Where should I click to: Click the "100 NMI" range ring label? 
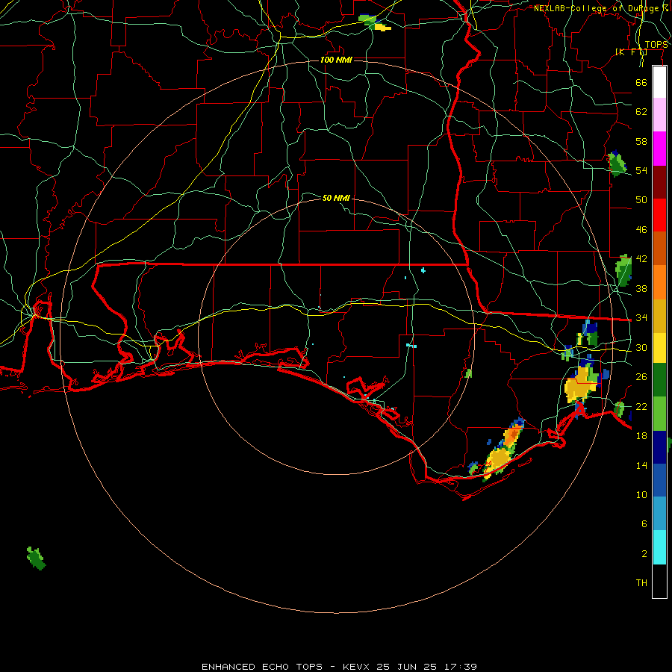[x=336, y=60]
